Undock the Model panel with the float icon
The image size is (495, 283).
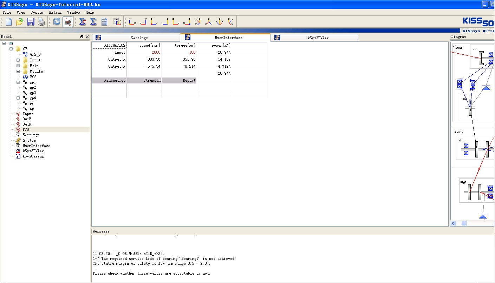pos(82,36)
